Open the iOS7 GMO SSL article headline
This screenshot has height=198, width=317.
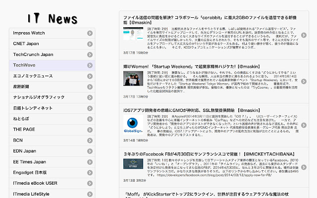[192, 110]
